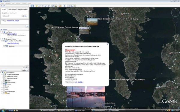Image resolution: width=180 pixels, height=112 pixels.
Task: Collapse the Sök panel header triangle
Action: (1, 6)
